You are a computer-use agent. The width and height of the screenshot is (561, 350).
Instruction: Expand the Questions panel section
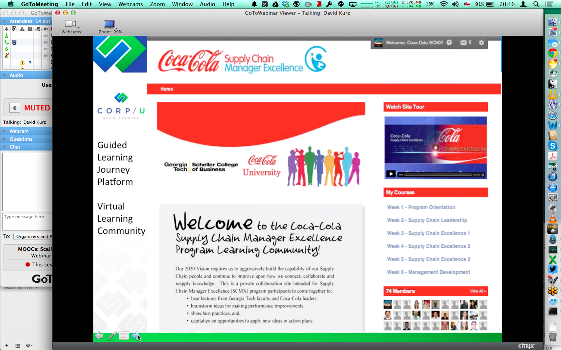[5, 139]
